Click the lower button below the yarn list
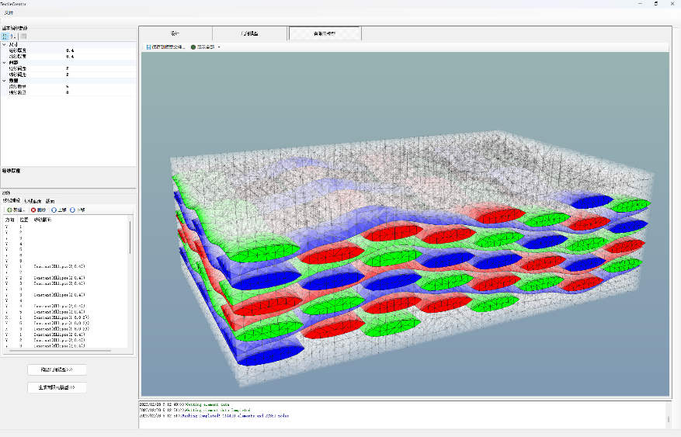 pos(57,387)
